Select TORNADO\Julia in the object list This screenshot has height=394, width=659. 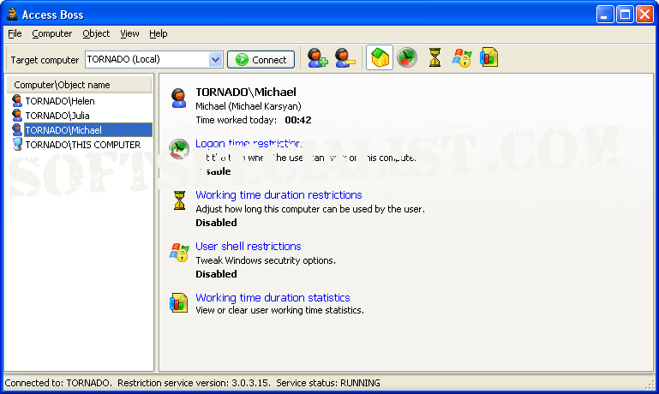(x=57, y=116)
